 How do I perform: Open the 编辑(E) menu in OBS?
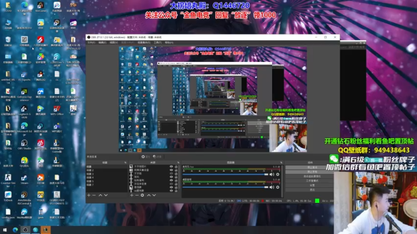[102, 43]
